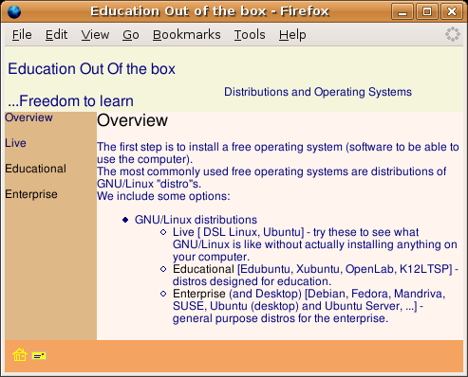This screenshot has height=377, width=468.
Task: Select Overview link in the sidebar
Action: tap(28, 117)
